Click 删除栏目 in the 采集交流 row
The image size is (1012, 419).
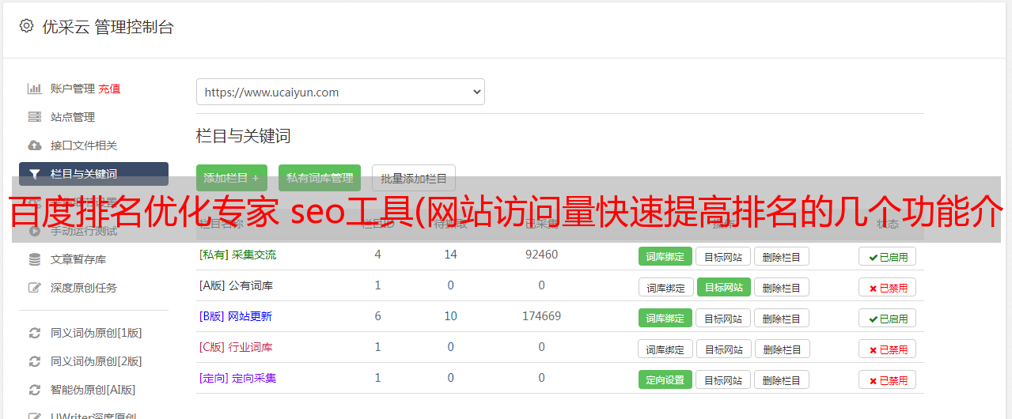tap(781, 256)
